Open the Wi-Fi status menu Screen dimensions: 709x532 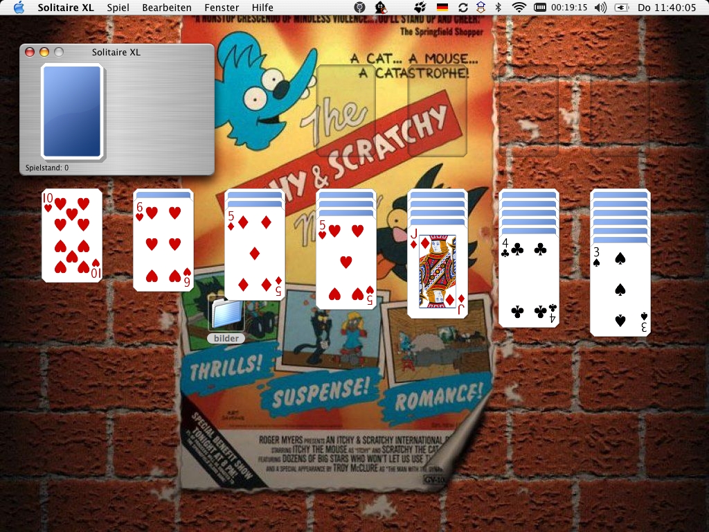[x=519, y=7]
